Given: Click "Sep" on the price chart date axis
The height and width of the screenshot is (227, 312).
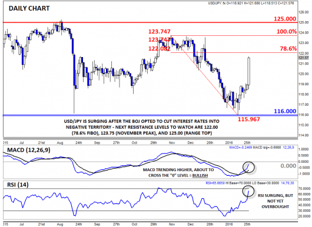Looking at the screenshot, I should [97, 143].
